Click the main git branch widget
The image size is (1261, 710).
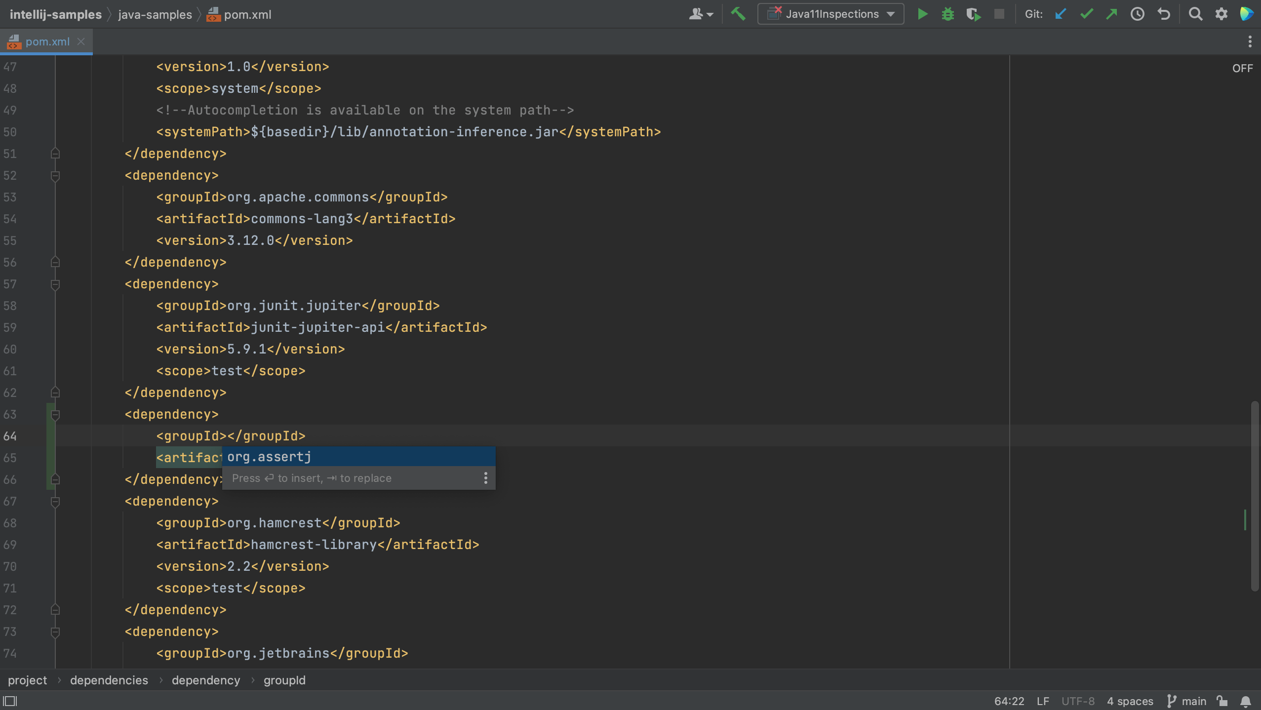(1187, 701)
